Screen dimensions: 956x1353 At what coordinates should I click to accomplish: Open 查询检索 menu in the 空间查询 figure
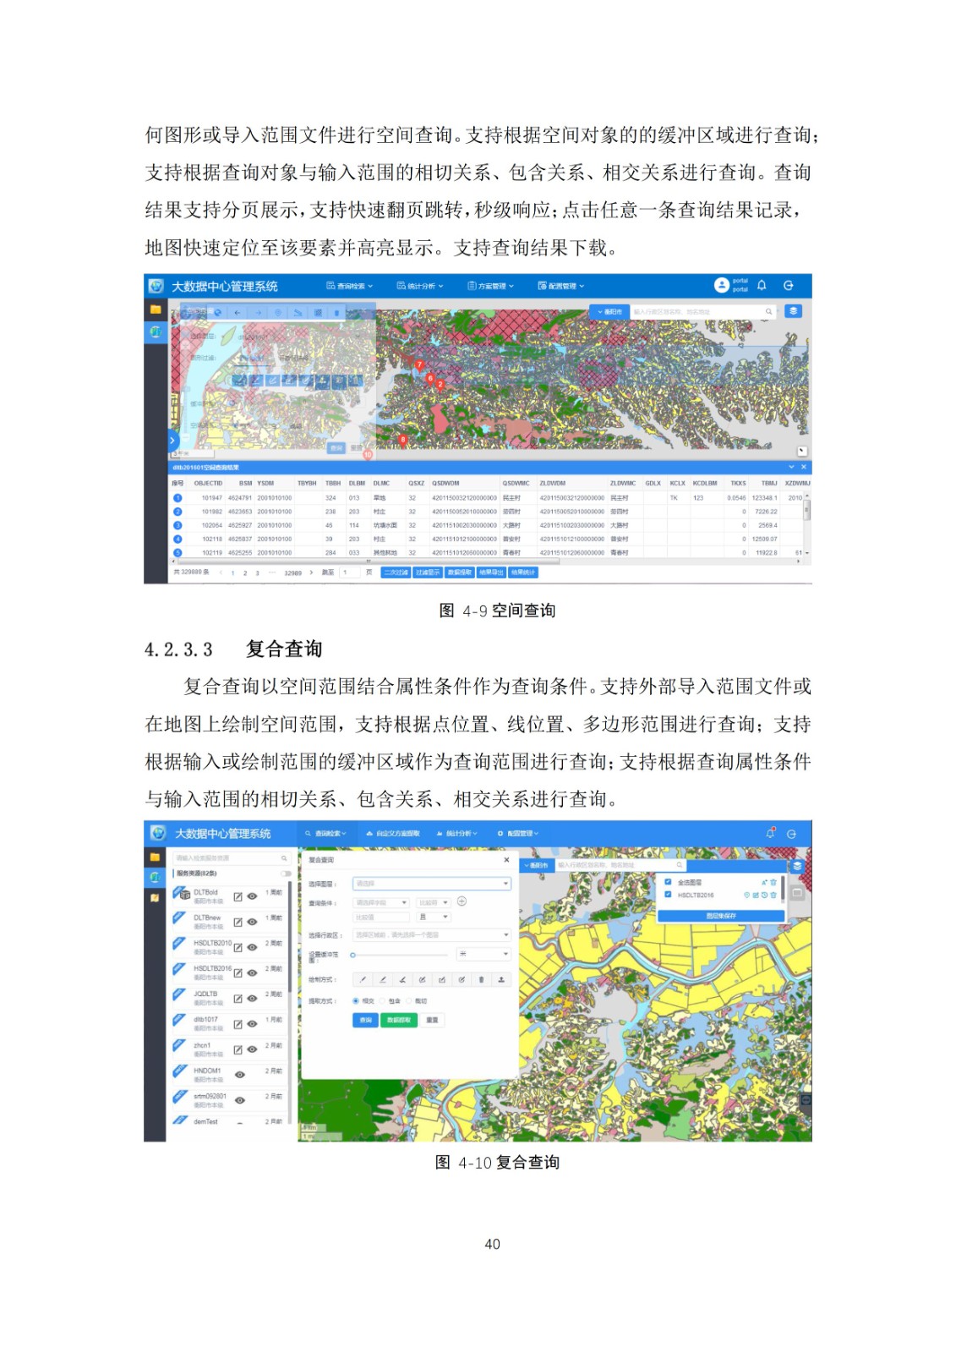coord(349,286)
